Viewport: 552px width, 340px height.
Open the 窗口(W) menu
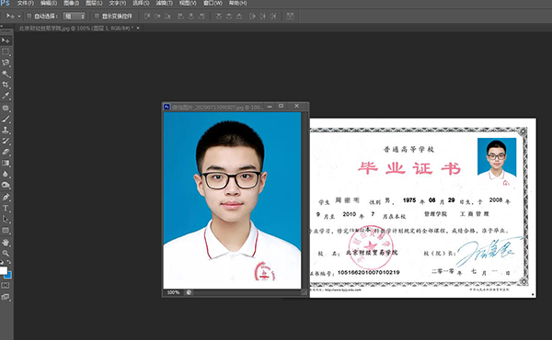[213, 3]
